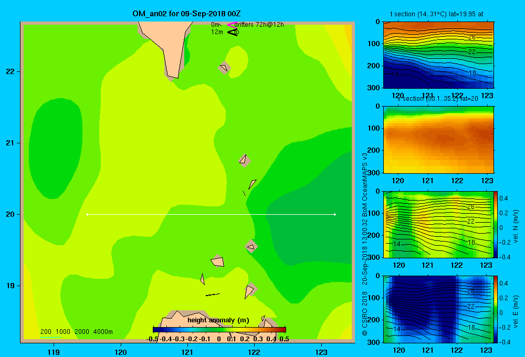Viewport: 525px width, 357px height.
Task: Click the 't section (14..31°C) lat=19.95' heading
Action: click(437, 14)
